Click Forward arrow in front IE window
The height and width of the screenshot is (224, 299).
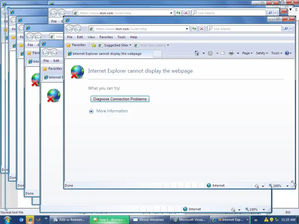pyautogui.click(x=77, y=29)
